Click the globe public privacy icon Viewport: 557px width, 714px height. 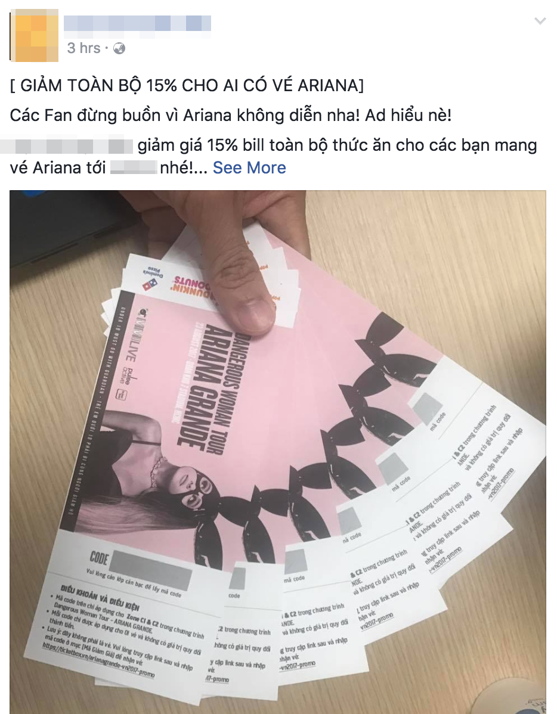click(x=119, y=48)
